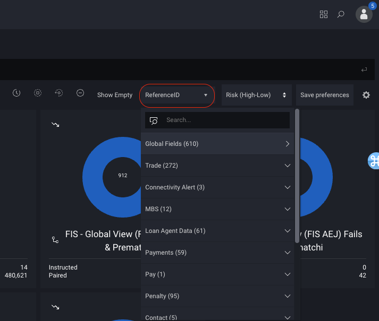Click the select all target icon
379x321 pixels.
click(x=38, y=93)
